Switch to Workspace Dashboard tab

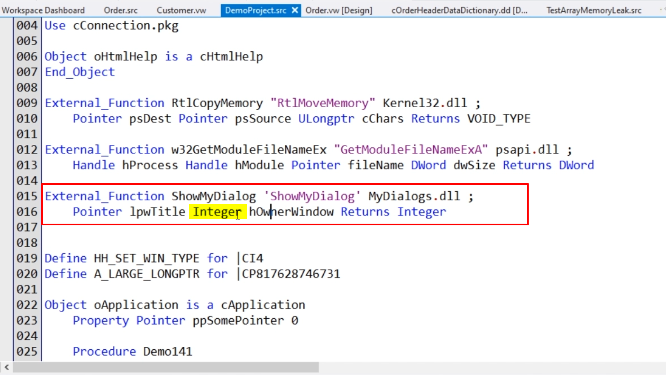(x=43, y=10)
